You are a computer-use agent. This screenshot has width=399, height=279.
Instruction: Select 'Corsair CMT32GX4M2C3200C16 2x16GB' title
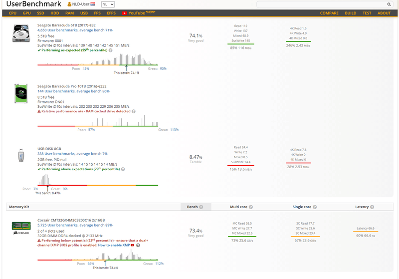point(71,221)
